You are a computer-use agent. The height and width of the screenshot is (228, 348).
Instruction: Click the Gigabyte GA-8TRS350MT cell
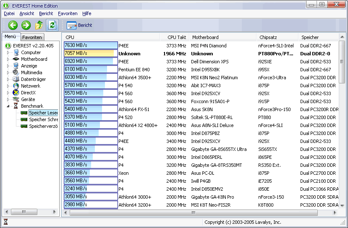point(216,165)
